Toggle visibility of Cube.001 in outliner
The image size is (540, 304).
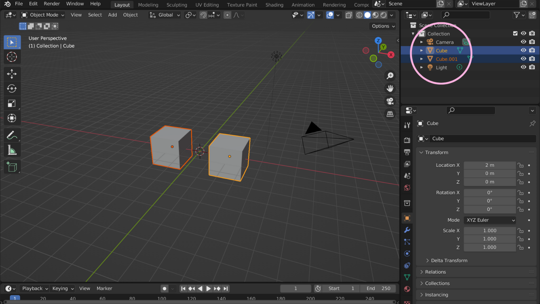click(523, 58)
